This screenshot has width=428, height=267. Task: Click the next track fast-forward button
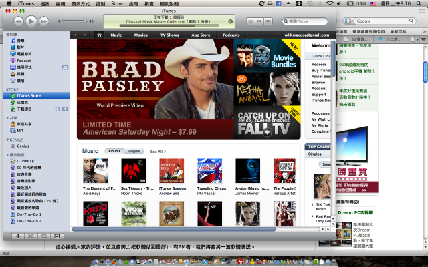click(44, 21)
